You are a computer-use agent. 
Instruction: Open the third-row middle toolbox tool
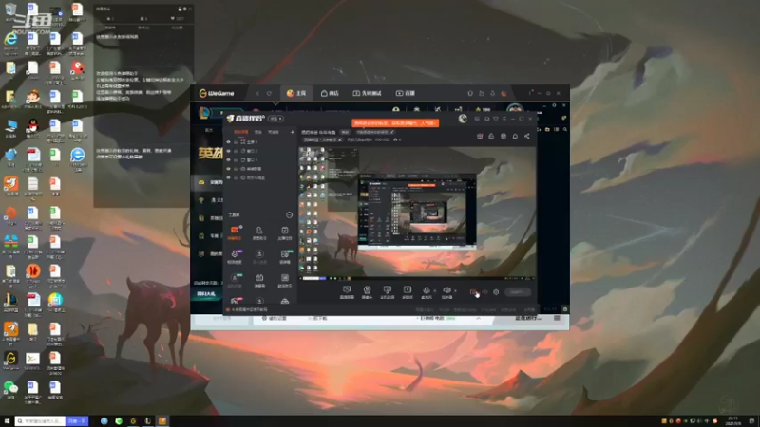pos(259,280)
